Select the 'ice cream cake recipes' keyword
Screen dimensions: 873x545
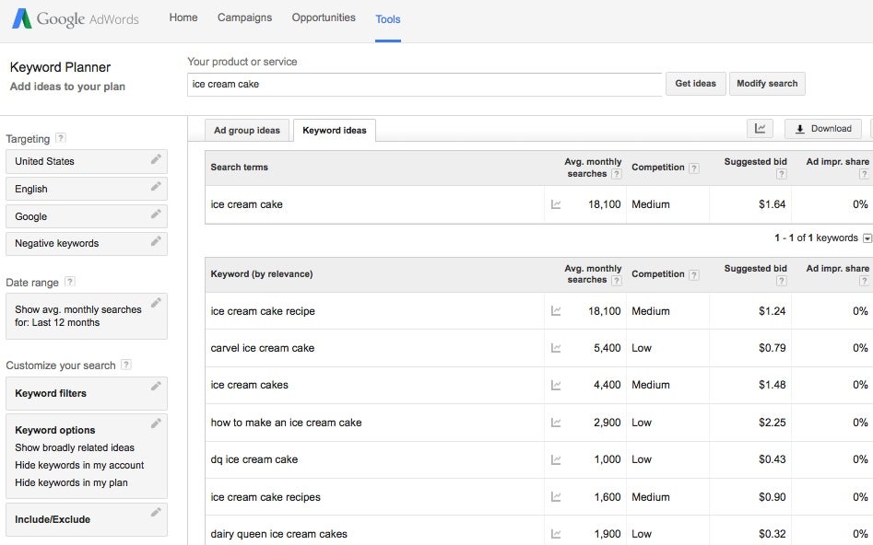coord(265,497)
